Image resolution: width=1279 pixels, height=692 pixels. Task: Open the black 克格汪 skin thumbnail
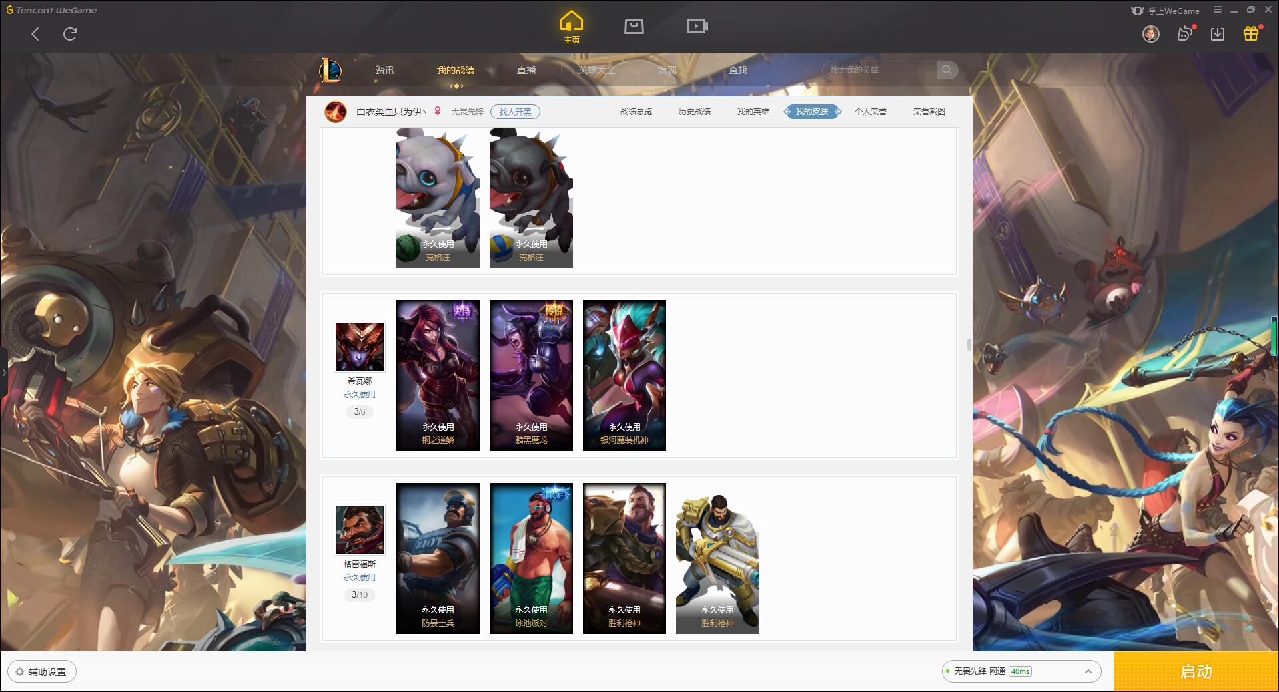531,198
